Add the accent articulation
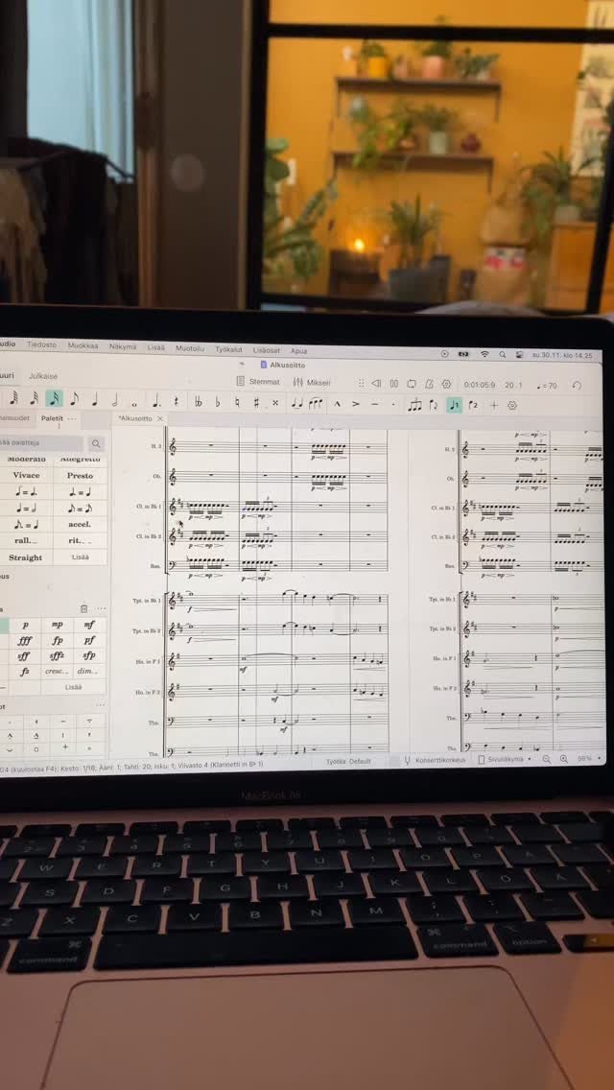Viewport: 614px width, 1090px height. pyautogui.click(x=356, y=403)
